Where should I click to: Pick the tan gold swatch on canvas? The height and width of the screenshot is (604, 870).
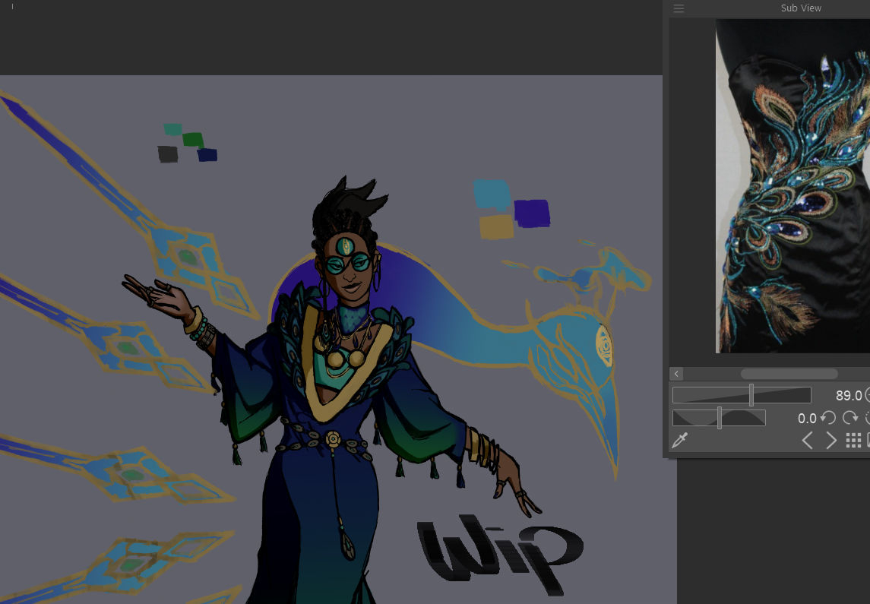[x=497, y=226]
